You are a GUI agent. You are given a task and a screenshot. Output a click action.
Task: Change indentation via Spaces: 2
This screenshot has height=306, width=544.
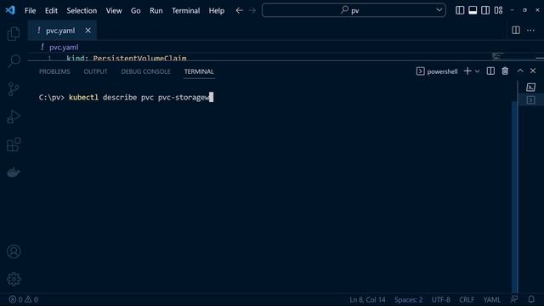click(408, 300)
